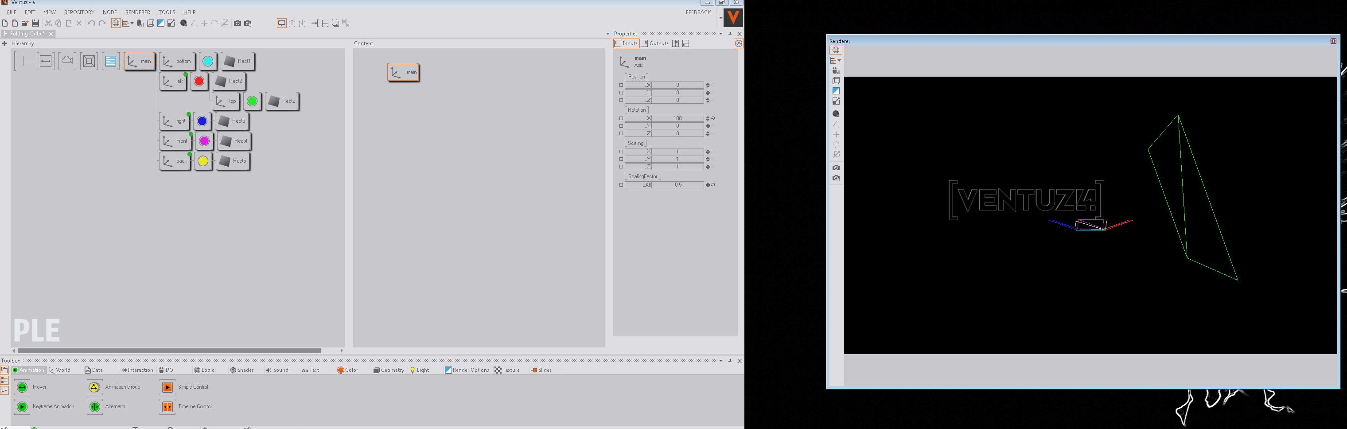Click the Rotation X value field
Image resolution: width=1347 pixels, height=429 pixels.
pyautogui.click(x=677, y=119)
